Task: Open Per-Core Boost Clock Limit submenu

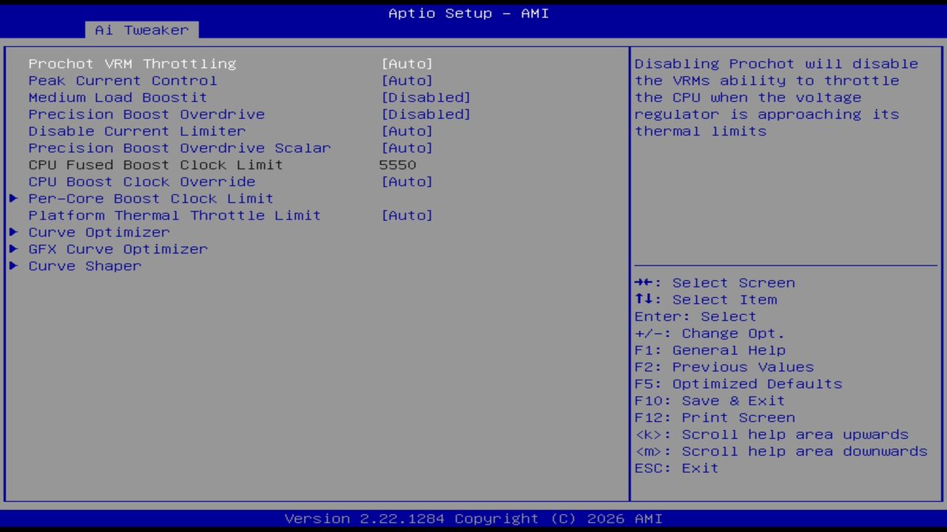Action: click(151, 199)
